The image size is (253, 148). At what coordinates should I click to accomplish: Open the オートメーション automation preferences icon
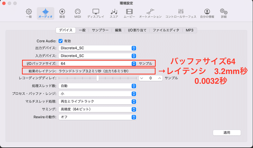(x=150, y=13)
